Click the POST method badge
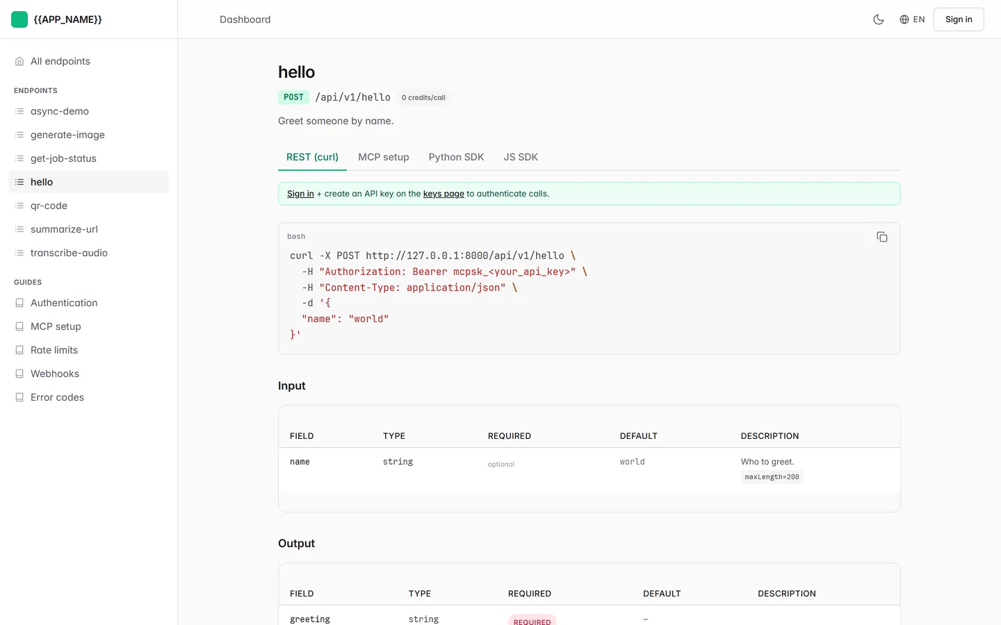The height and width of the screenshot is (625, 1001). [x=293, y=97]
